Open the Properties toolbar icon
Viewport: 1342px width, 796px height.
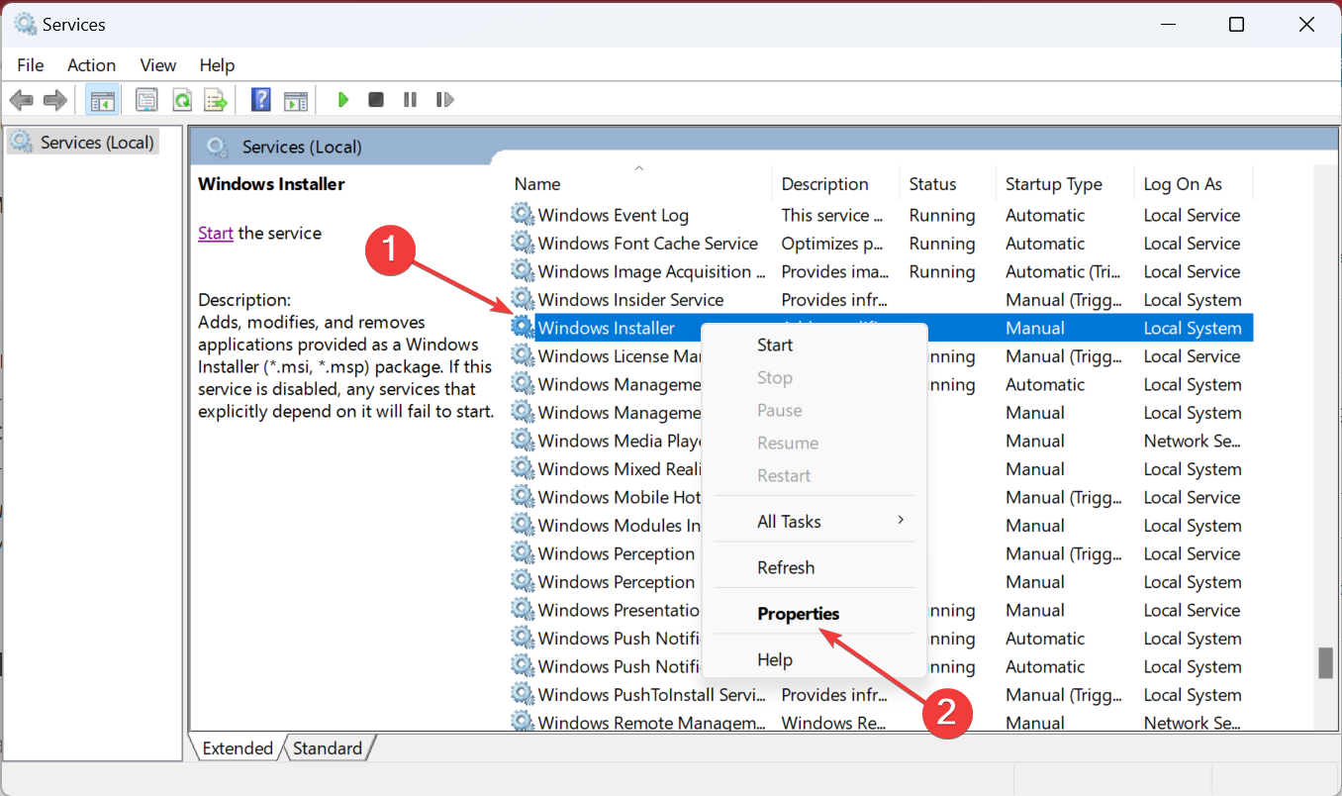tap(147, 100)
